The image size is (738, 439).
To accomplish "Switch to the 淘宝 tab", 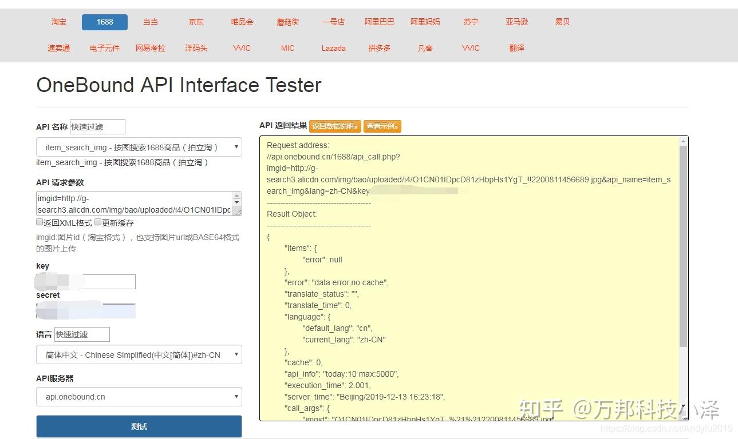I will click(x=58, y=22).
